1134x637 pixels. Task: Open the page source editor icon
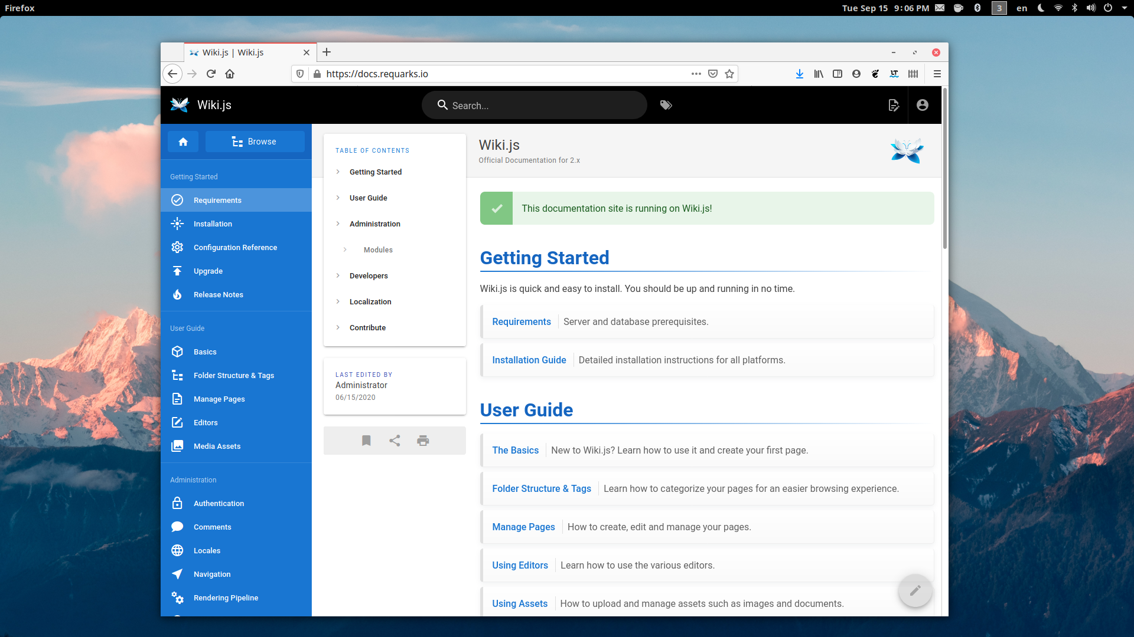(x=894, y=105)
